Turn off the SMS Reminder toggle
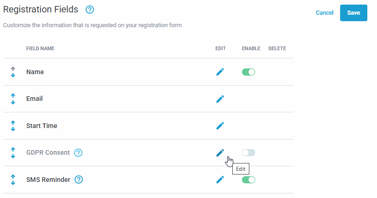 coord(248,180)
